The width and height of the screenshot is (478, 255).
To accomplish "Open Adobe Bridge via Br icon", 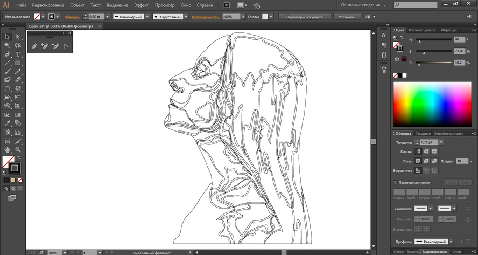I will click(x=227, y=5).
